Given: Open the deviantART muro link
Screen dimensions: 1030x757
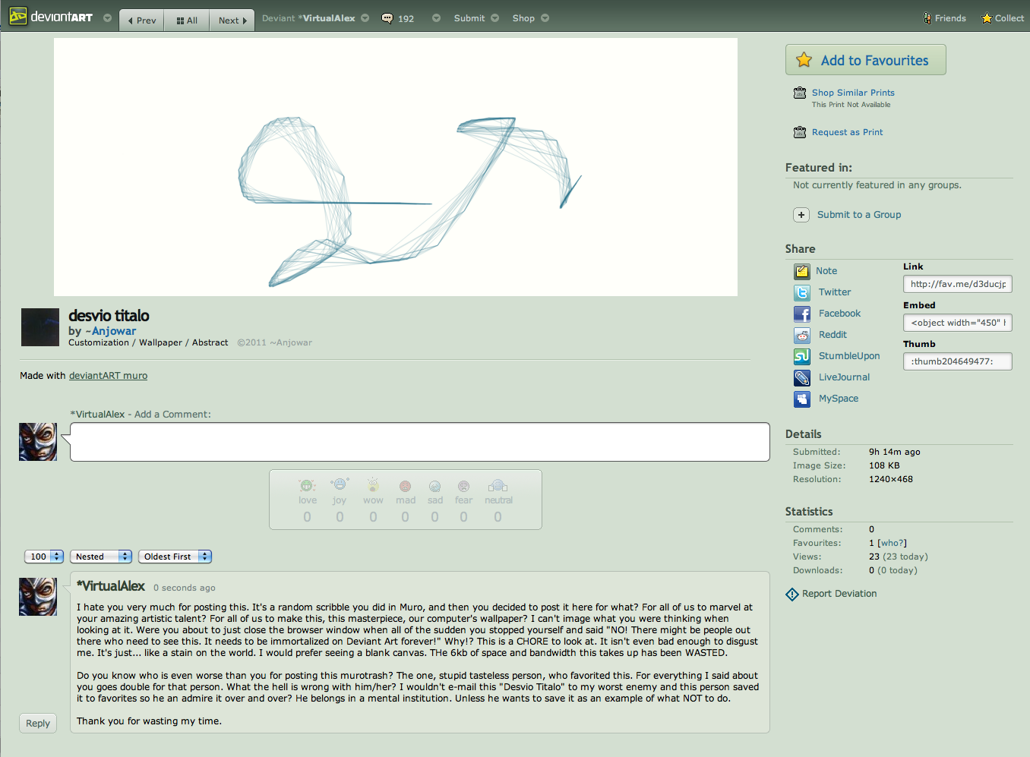Looking at the screenshot, I should pos(108,376).
